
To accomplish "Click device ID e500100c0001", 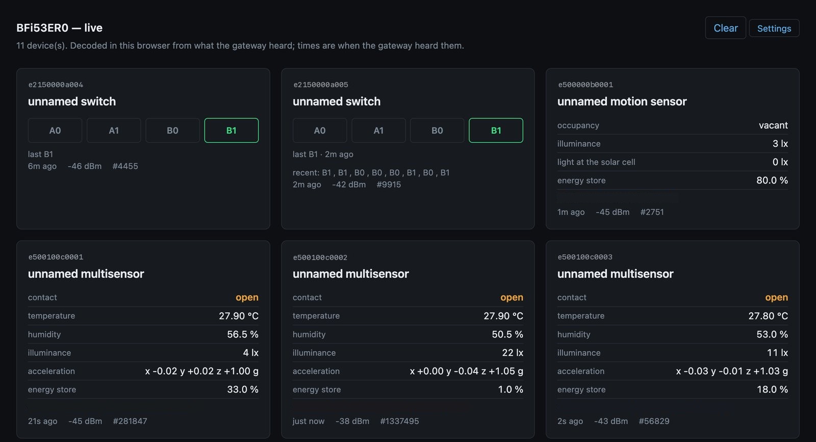I will coord(56,257).
